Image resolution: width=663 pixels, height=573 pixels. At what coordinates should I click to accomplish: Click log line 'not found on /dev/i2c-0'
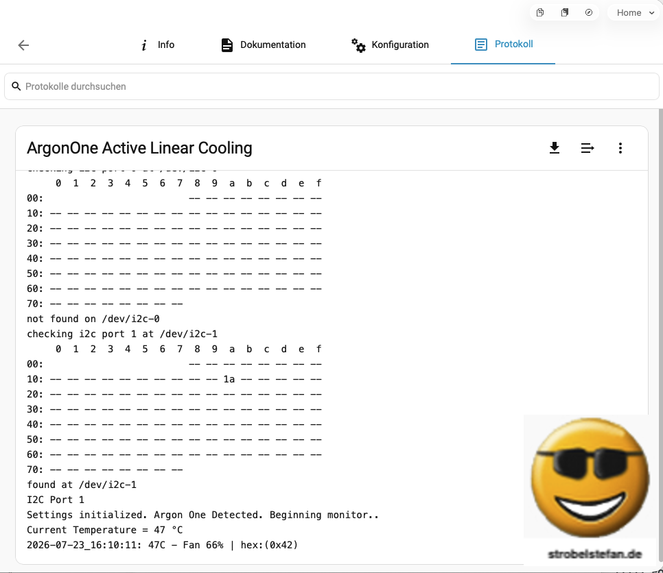[x=93, y=319]
